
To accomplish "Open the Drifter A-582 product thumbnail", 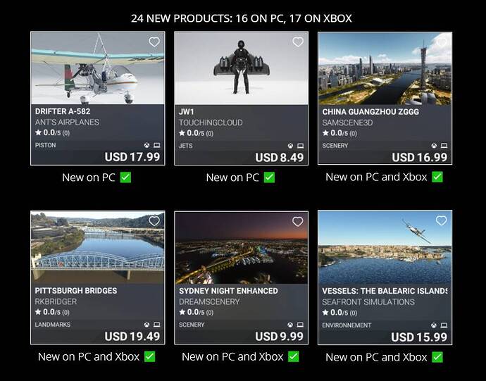I will pyautogui.click(x=98, y=68).
